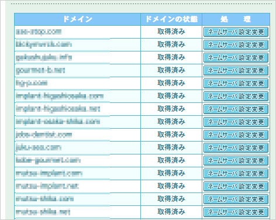This screenshot has width=276, height=220.
Task: Click the ドメインの状態 column header
Action: [x=171, y=19]
